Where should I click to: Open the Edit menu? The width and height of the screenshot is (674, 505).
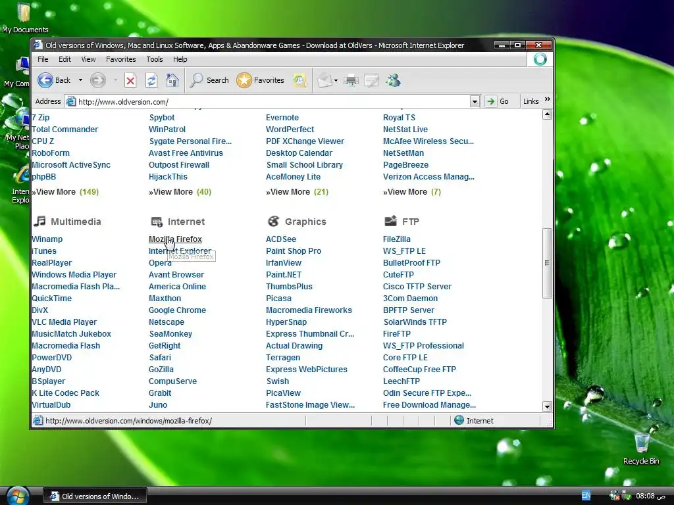tap(65, 59)
